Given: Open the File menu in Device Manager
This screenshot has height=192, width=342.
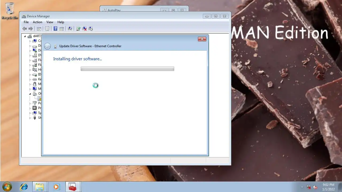Looking at the screenshot, I should tap(26, 22).
